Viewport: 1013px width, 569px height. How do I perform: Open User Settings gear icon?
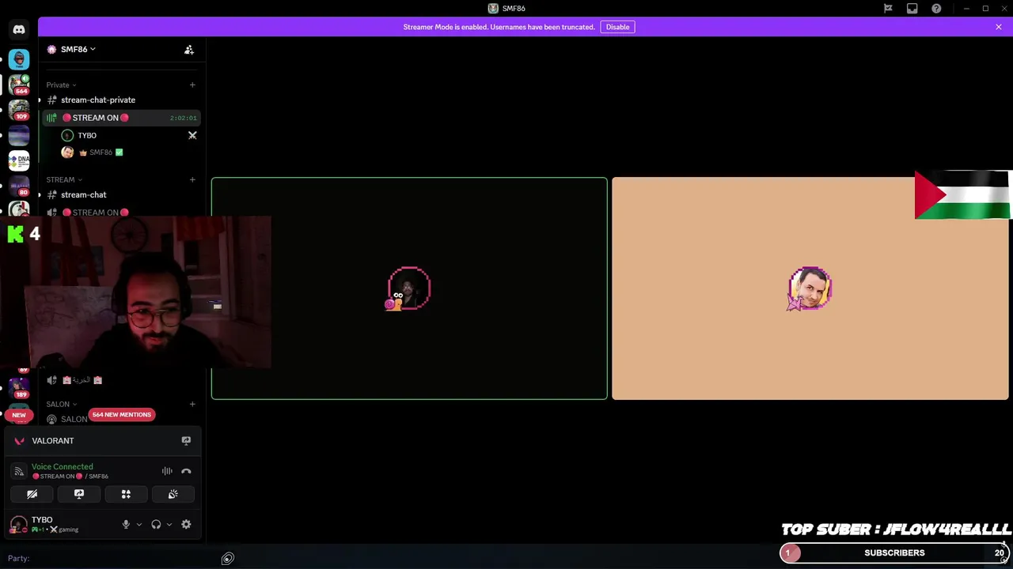click(x=186, y=525)
